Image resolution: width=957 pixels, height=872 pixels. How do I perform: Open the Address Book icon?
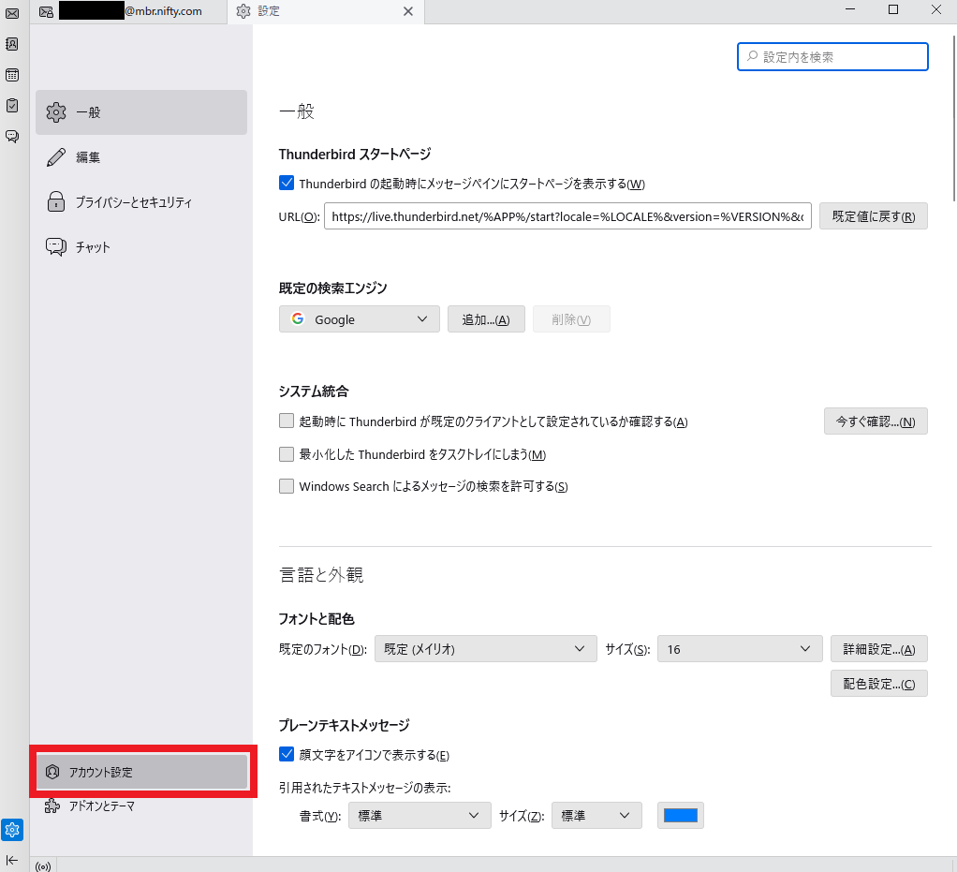(x=12, y=44)
